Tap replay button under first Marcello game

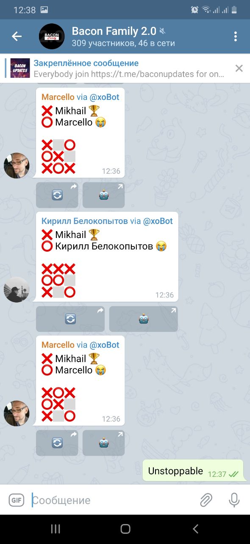coord(57,195)
